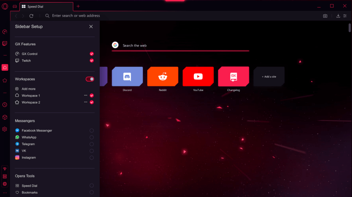Click the snapshot camera icon
This screenshot has width=352, height=197.
[325, 16]
